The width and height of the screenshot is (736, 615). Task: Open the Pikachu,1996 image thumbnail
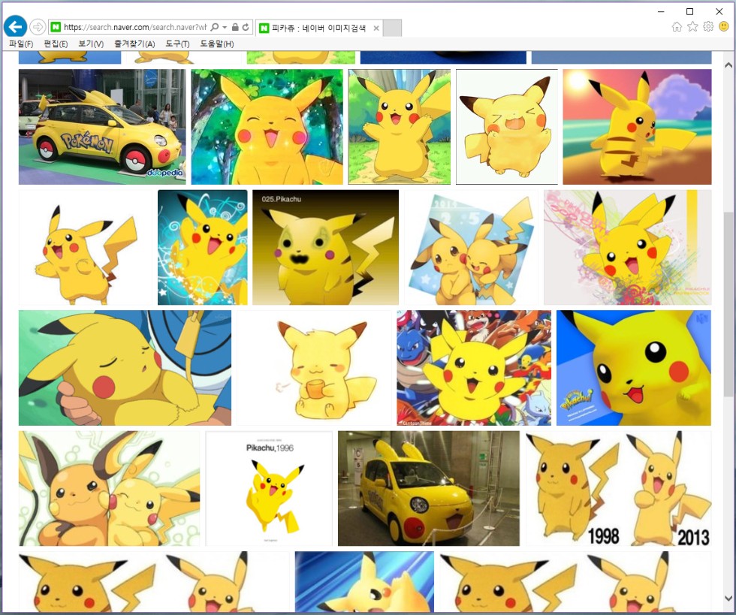269,488
